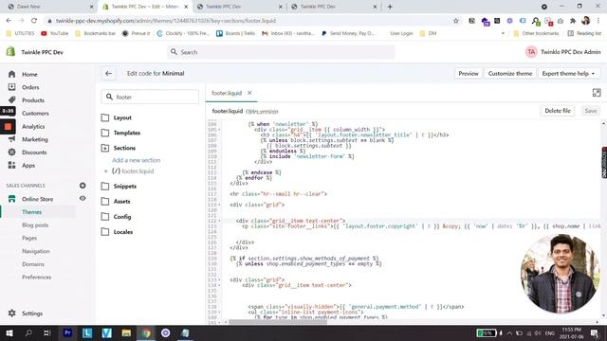This screenshot has width=607, height=341.
Task: Open Discounts section
Action: point(34,153)
